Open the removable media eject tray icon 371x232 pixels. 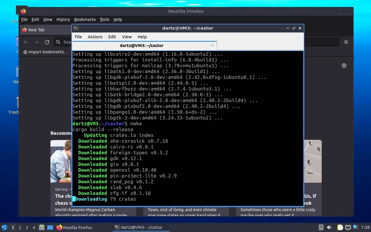pos(321,227)
